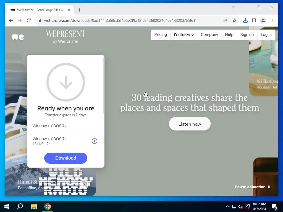Open the Windows Start menu

point(7,206)
